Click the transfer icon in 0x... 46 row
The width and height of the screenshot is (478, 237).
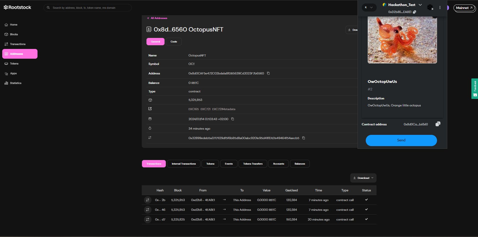click(148, 210)
